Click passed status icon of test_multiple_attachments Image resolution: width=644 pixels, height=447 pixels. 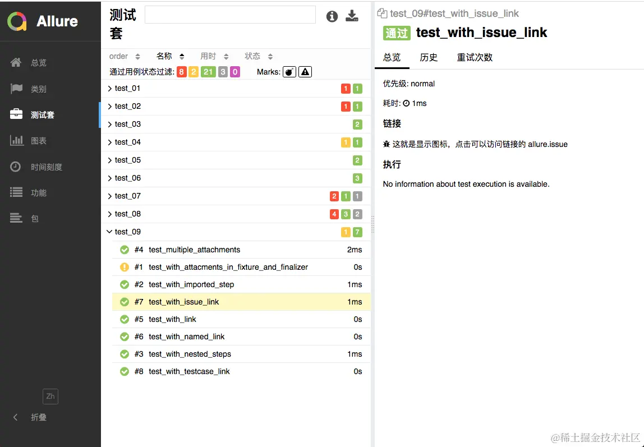[x=125, y=250]
